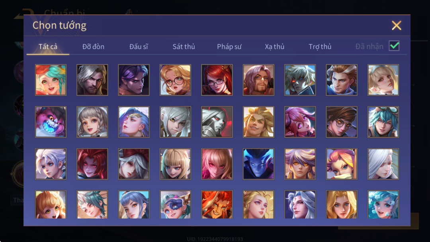This screenshot has width=430, height=242.
Task: Toggle the Đã nhận checkbox
Action: (x=394, y=46)
